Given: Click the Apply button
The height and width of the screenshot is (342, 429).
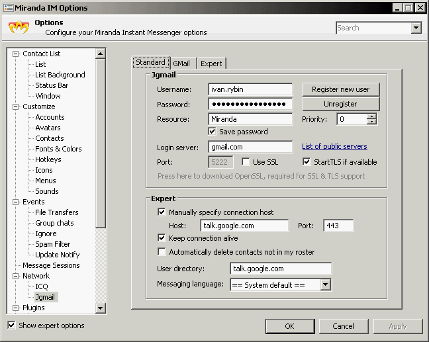Looking at the screenshot, I should click(397, 326).
